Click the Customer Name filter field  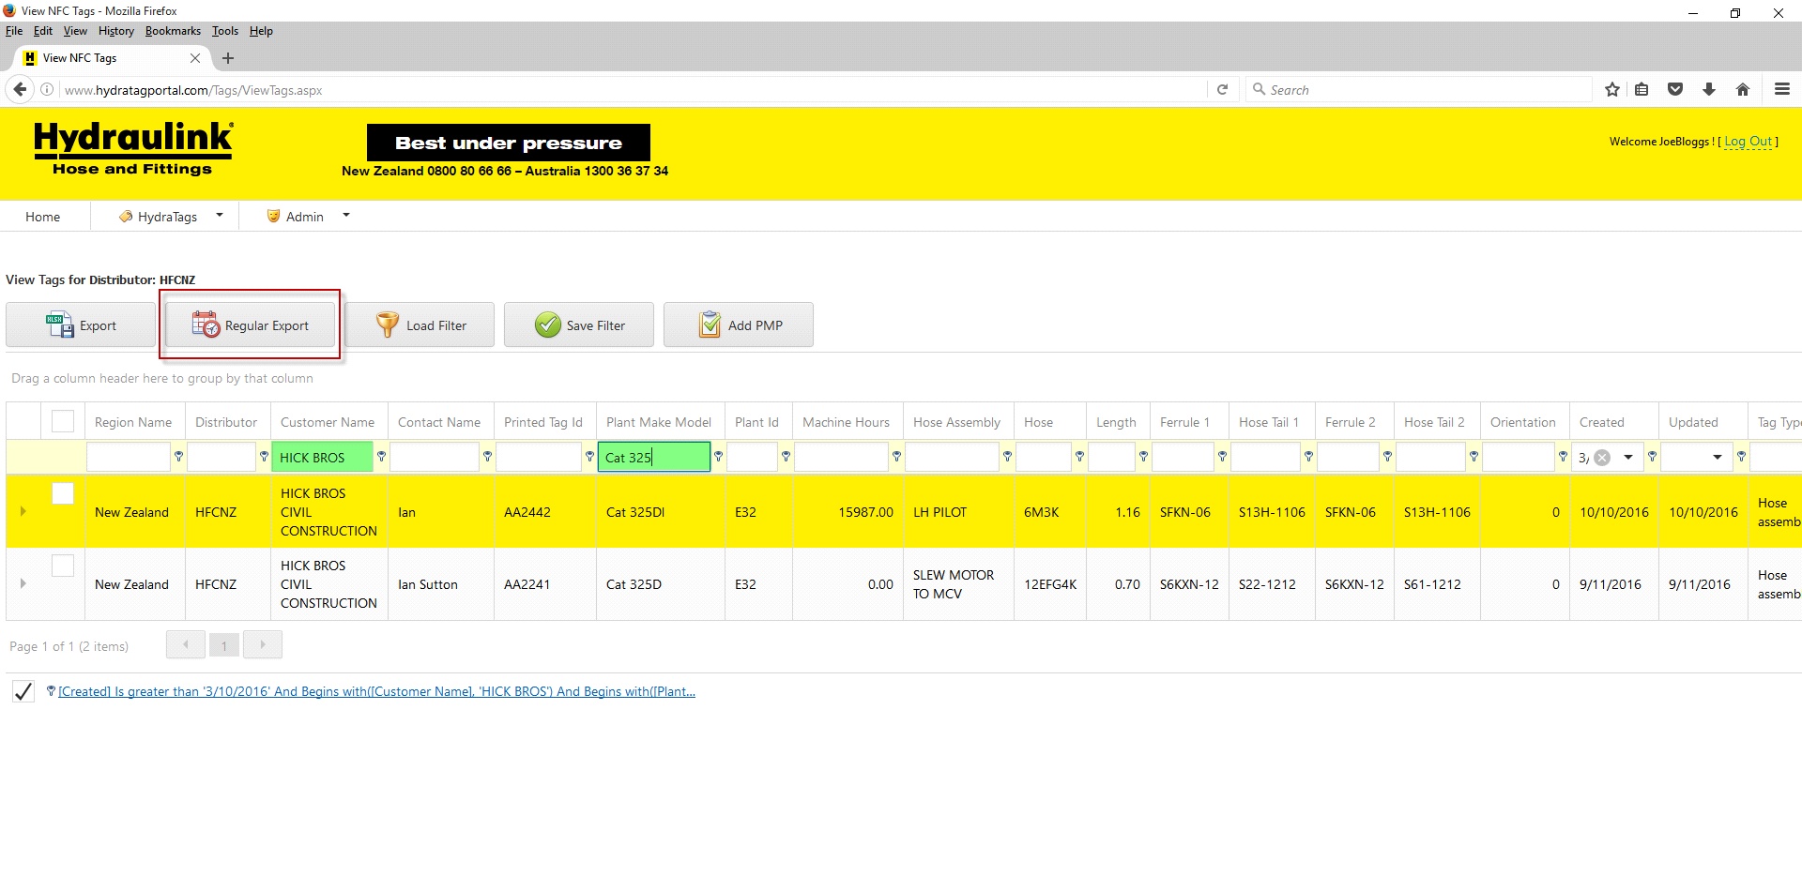point(322,458)
